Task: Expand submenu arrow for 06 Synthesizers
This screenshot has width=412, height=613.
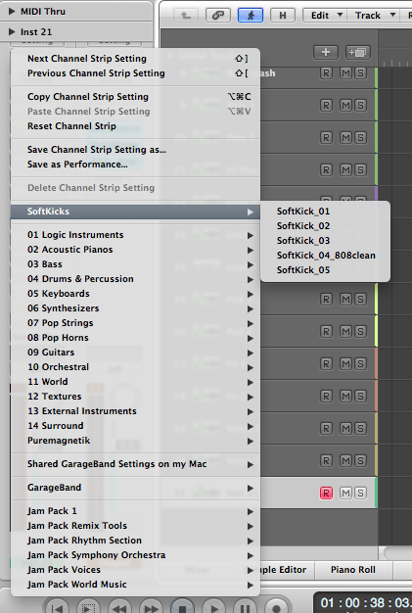Action: (x=251, y=308)
